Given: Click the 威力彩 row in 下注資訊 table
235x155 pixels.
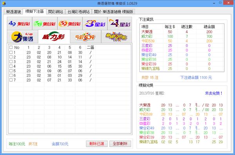Looking at the screenshot, I should (182, 36).
